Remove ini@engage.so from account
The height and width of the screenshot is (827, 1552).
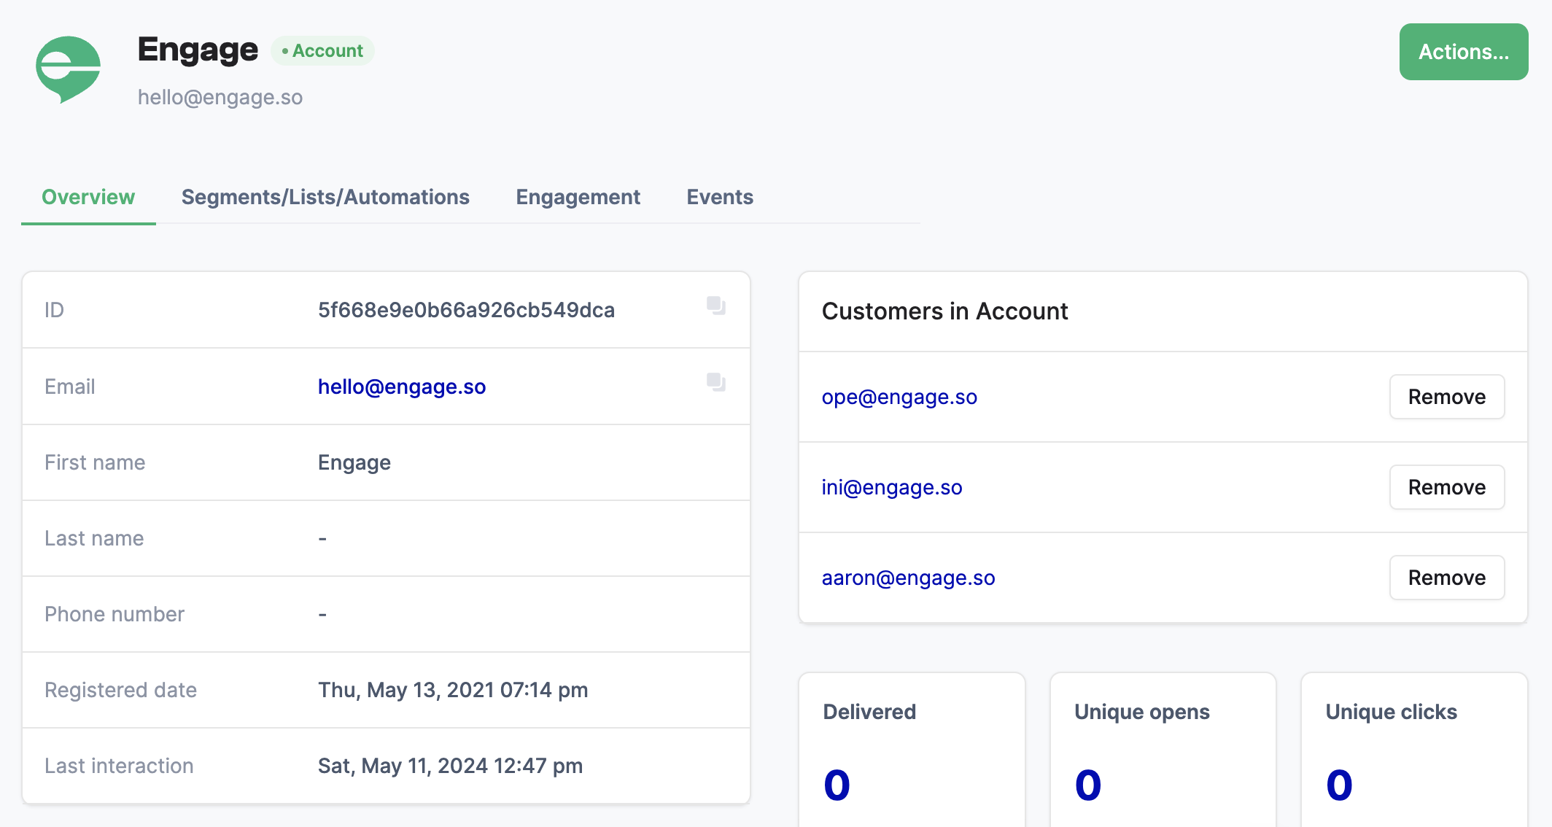1446,487
